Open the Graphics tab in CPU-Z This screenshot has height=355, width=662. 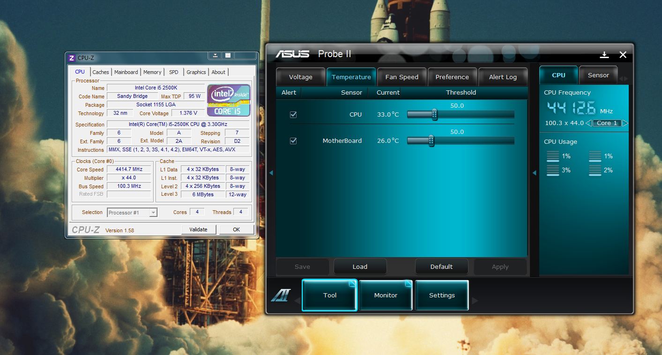pos(196,72)
